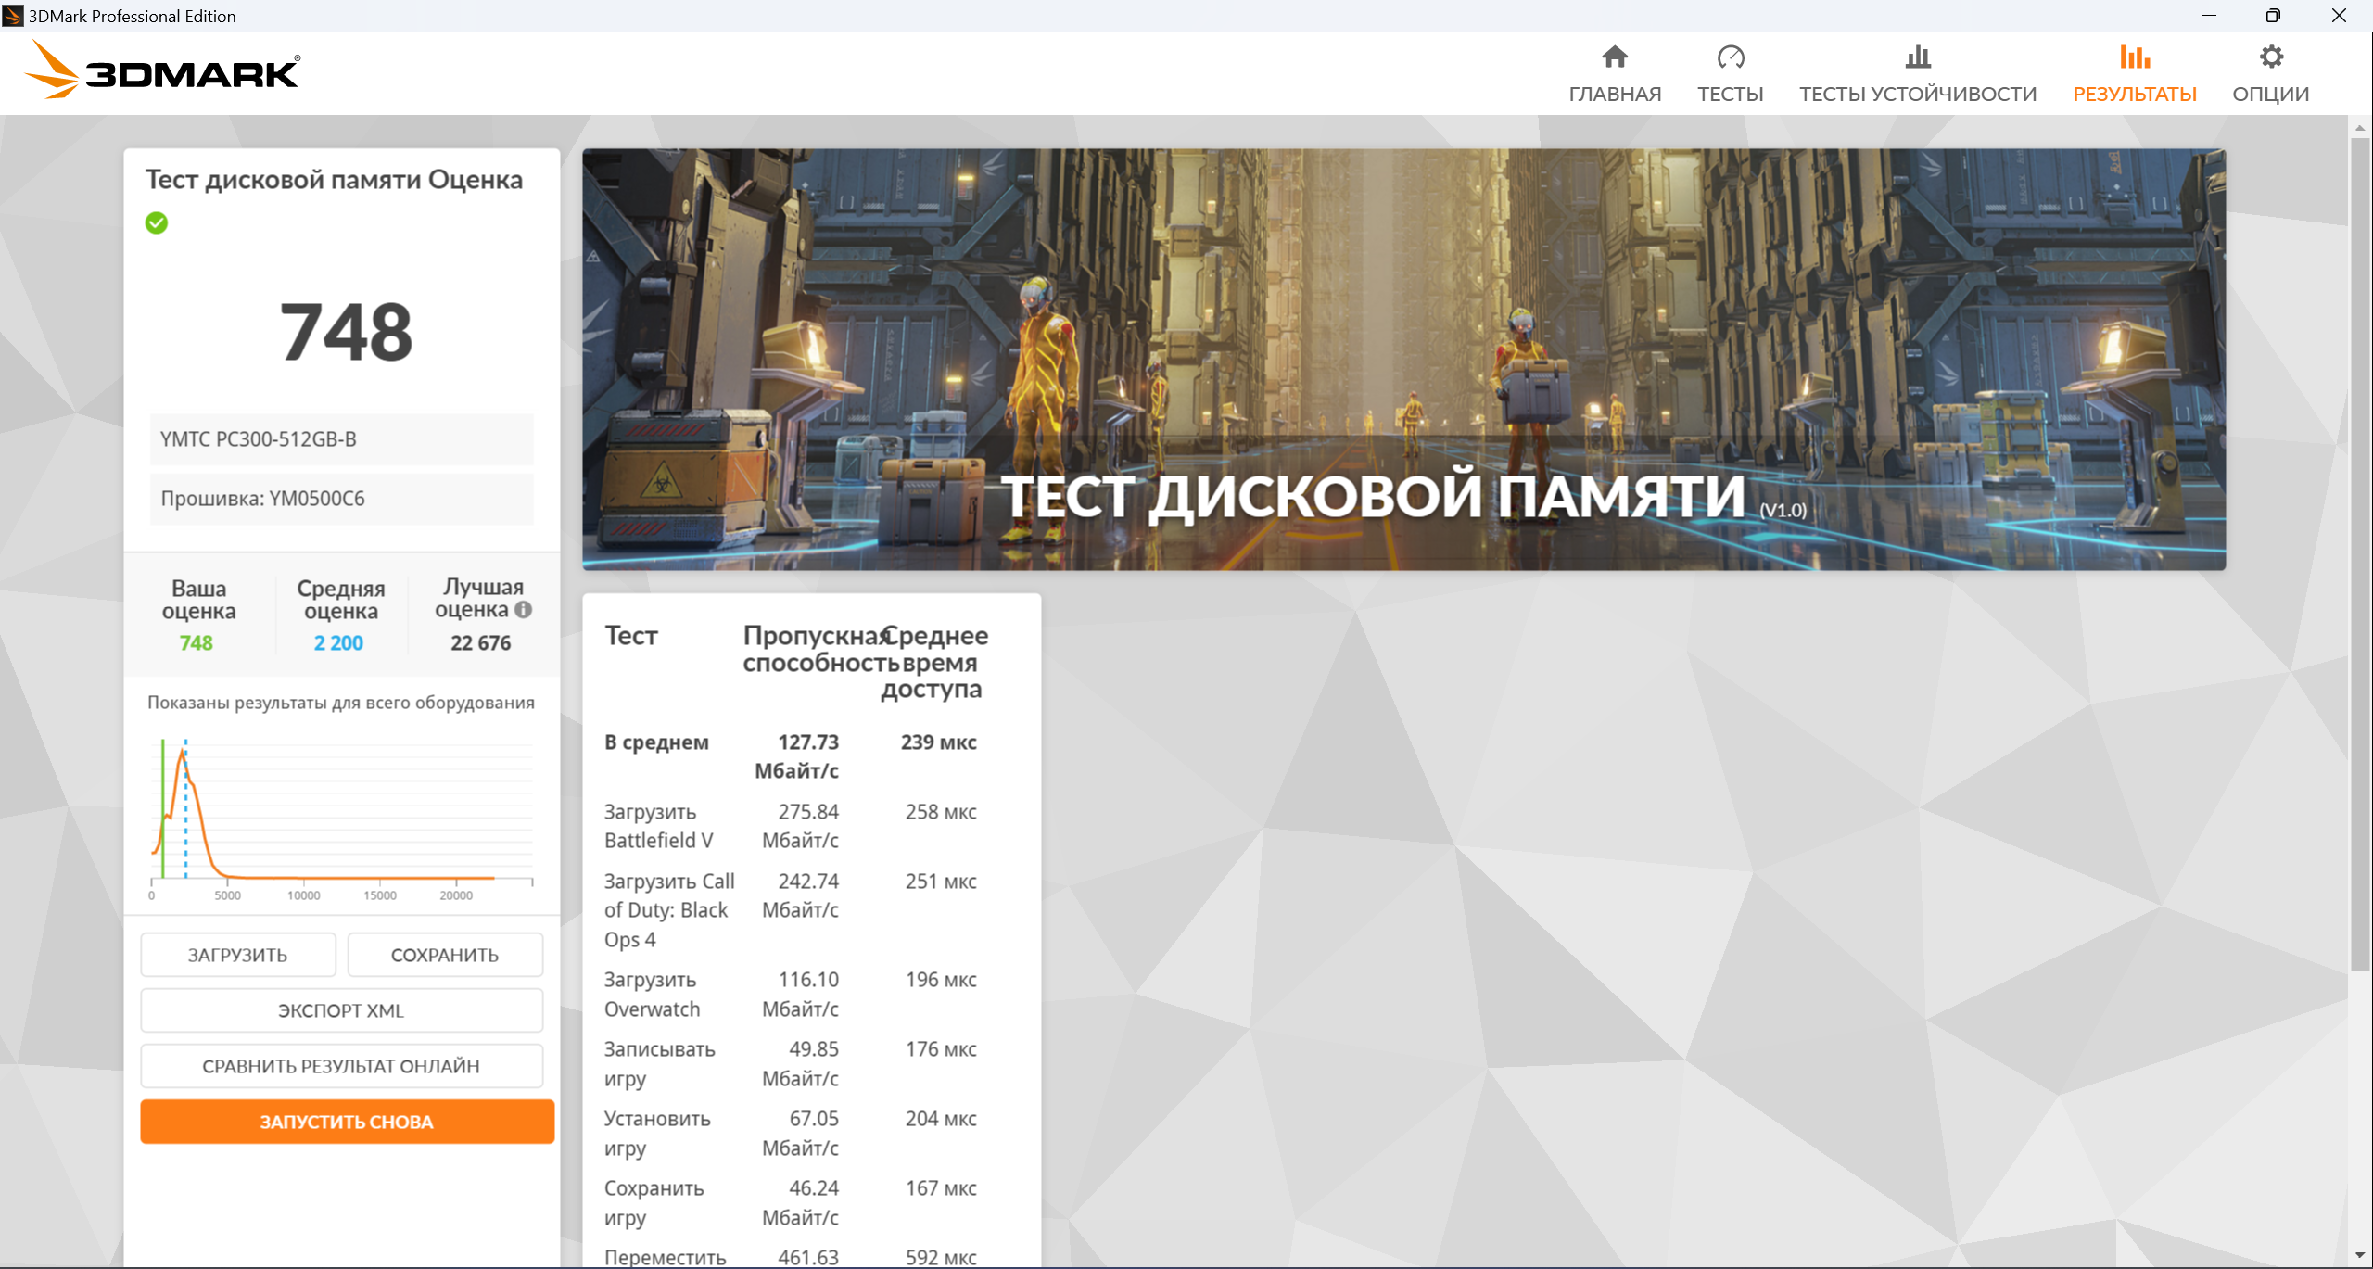Click the 196 мкс access time value
Screen dimensions: 2373x1269
tap(941, 980)
